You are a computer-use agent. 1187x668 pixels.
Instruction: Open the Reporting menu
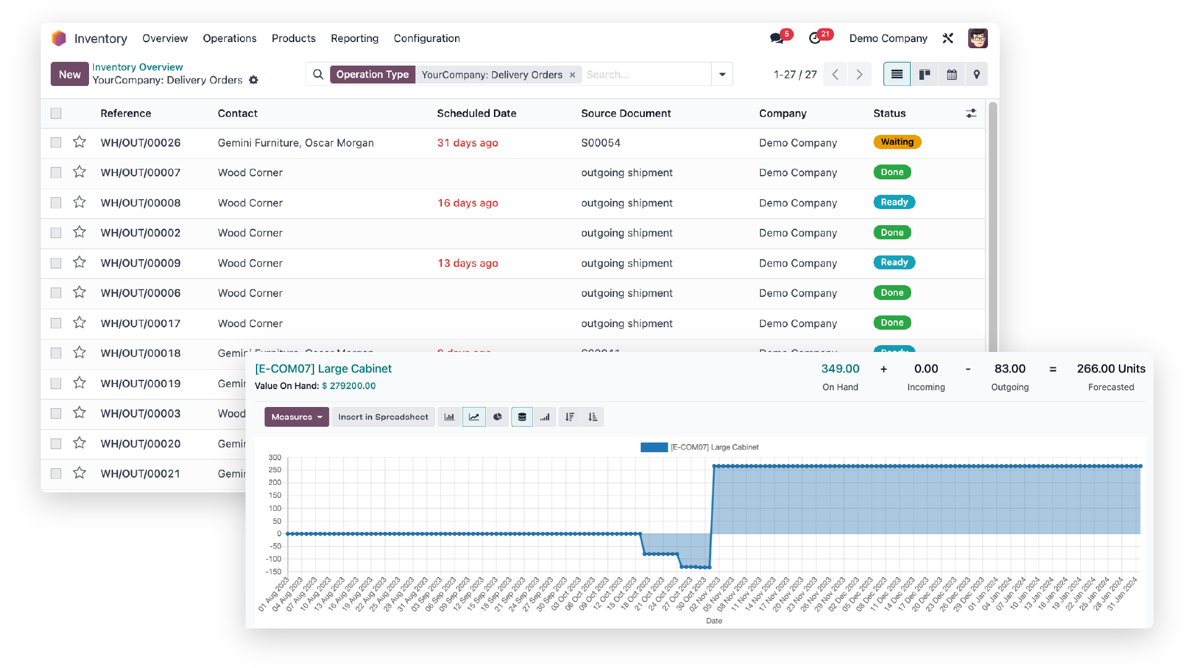pyautogui.click(x=354, y=38)
